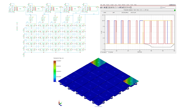The width and height of the screenshot is (187, 111).
Task: Click the 10.04us time readout field
Action: click(103, 52)
